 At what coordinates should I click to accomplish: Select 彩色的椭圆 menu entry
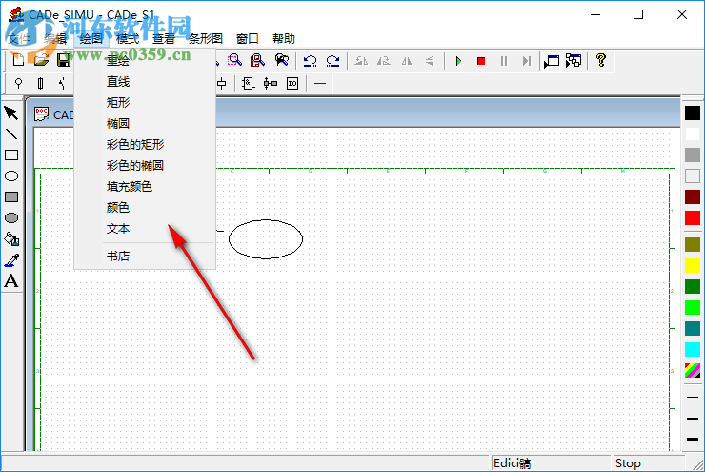(144, 166)
